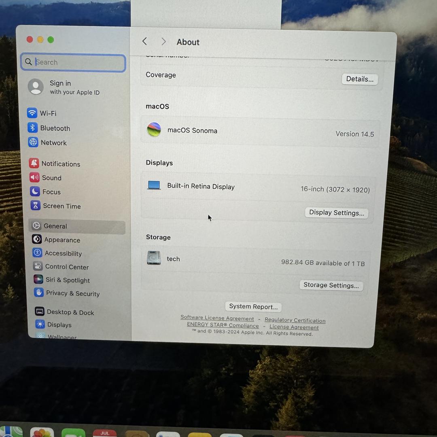Select the Accessibility sidebar label
This screenshot has width=437, height=437.
pos(63,253)
